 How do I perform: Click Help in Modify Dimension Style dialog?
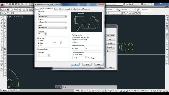click(x=99, y=64)
